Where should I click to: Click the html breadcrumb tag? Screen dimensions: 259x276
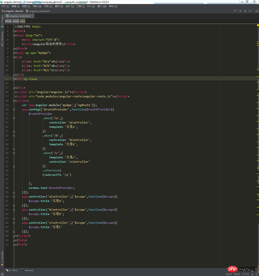click(8, 21)
